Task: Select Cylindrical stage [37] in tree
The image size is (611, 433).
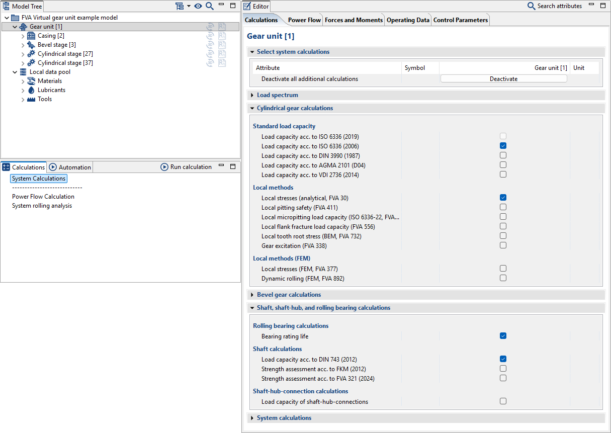Action: click(65, 63)
